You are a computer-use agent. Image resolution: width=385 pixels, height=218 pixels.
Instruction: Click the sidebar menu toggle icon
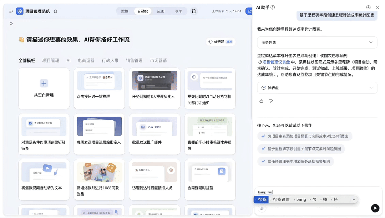point(11,11)
